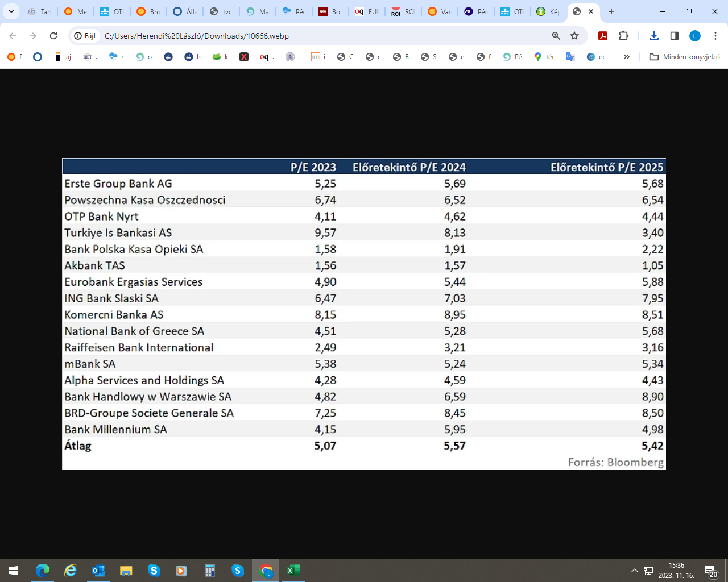This screenshot has width=728, height=582.
Task: Open a new tab with plus button
Action: click(611, 11)
